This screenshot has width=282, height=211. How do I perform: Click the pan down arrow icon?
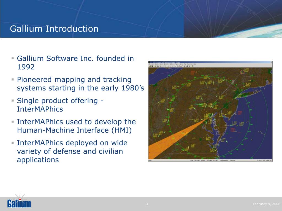coord(168,66)
